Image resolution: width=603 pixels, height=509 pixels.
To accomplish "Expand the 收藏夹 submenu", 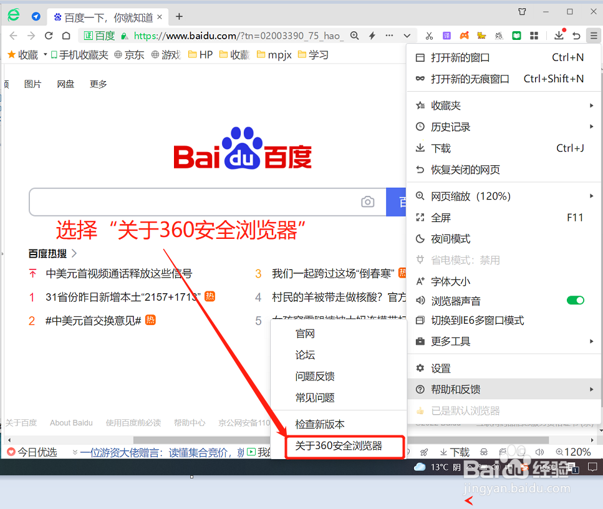I will (504, 105).
